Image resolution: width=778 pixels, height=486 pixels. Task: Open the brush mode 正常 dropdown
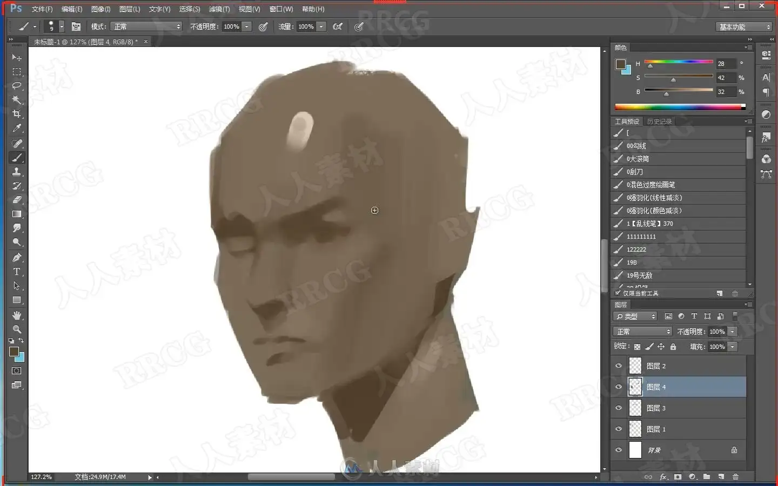tap(146, 26)
